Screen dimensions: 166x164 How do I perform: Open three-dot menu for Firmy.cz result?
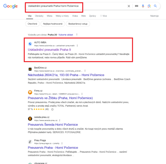82,94
